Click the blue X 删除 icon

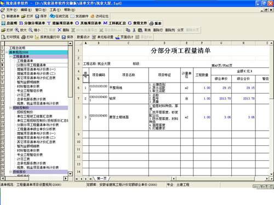pos(59,30)
